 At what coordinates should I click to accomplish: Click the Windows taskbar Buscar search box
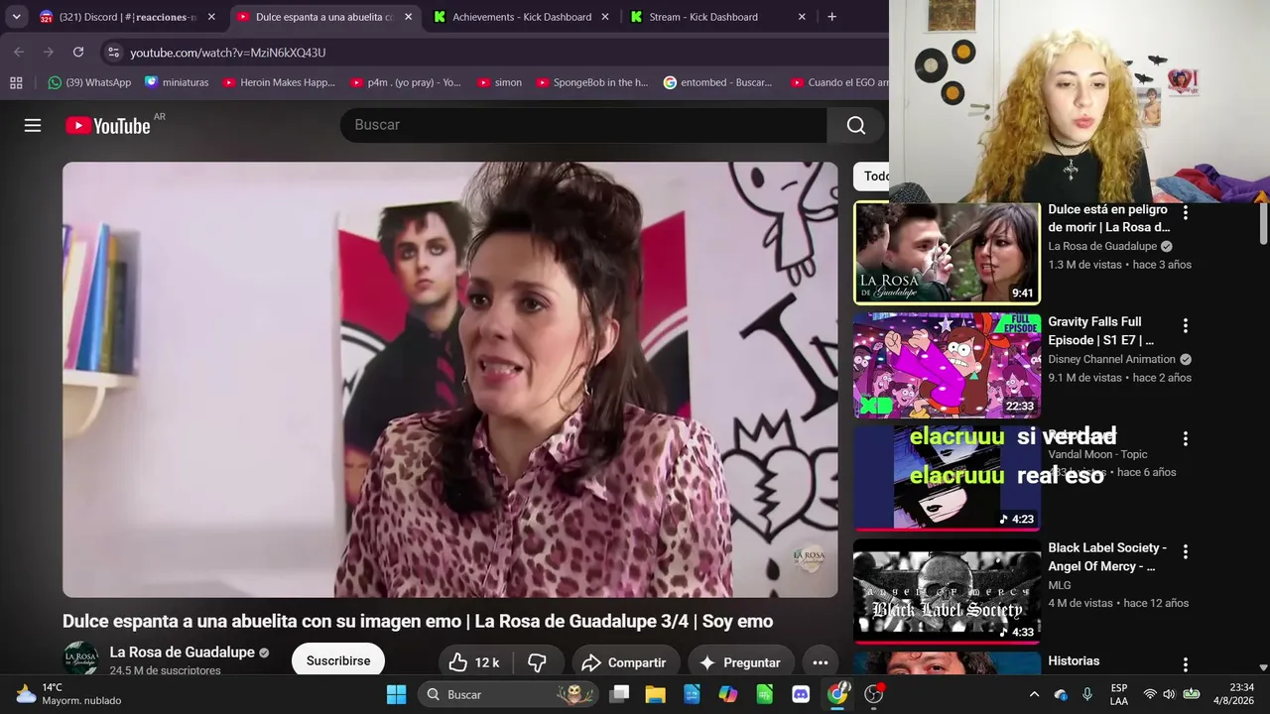pos(506,694)
